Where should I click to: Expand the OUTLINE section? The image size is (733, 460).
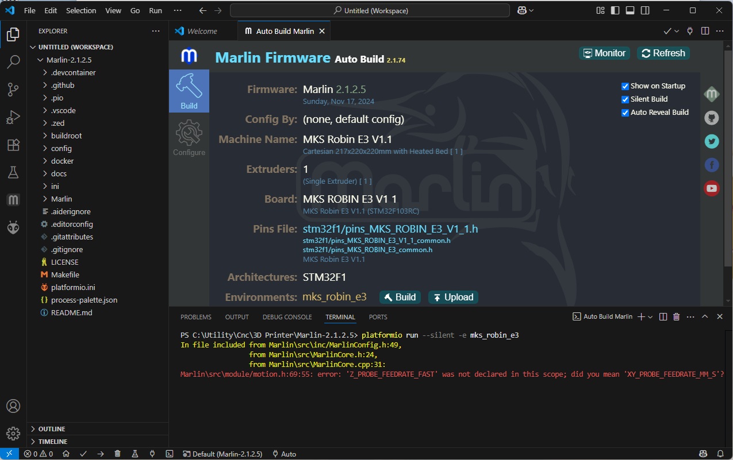pos(52,429)
